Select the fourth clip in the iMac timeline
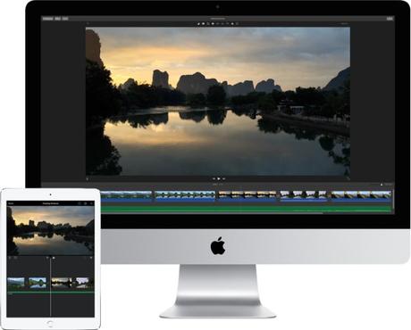This screenshot has height=330, width=411. [304, 196]
